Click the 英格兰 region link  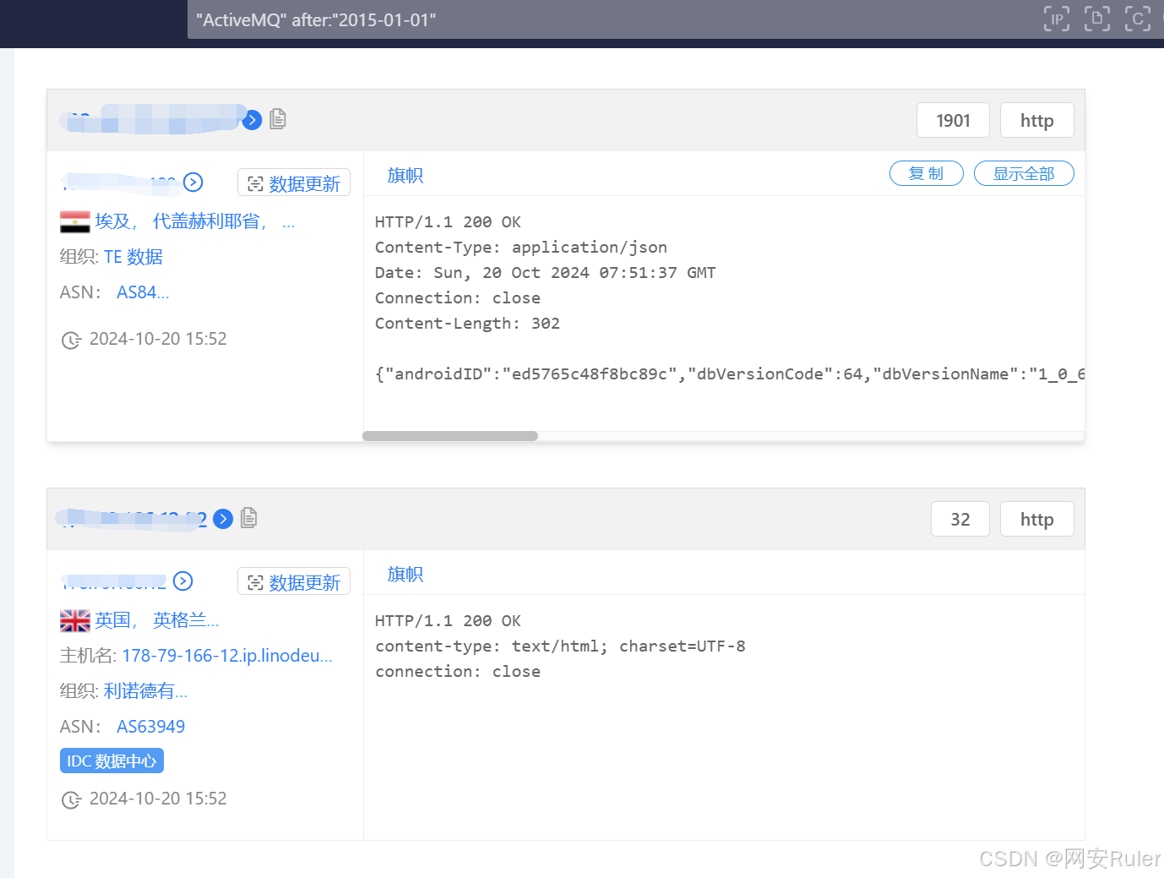[186, 620]
